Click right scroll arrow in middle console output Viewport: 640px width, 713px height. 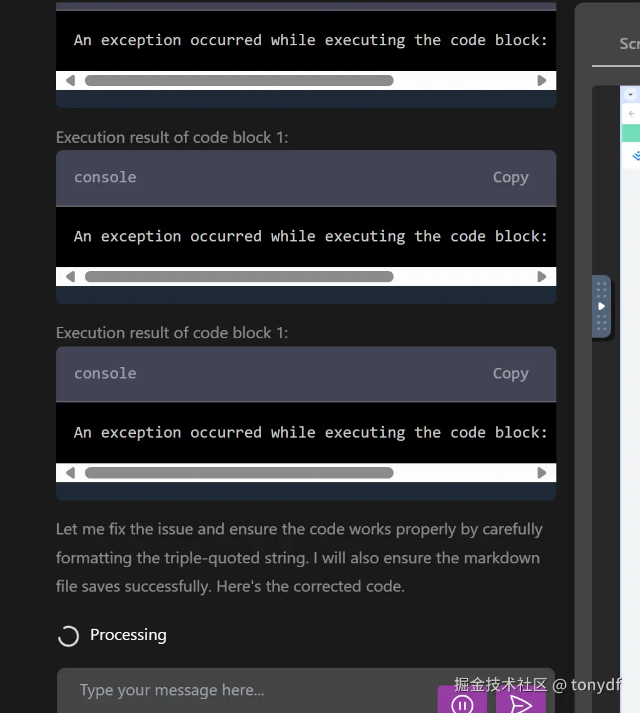tap(542, 277)
